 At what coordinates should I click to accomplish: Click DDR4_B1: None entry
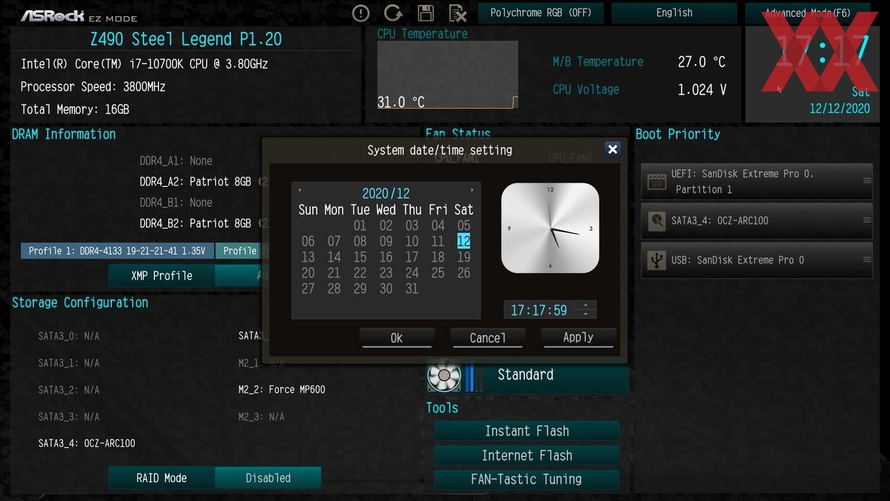click(176, 202)
